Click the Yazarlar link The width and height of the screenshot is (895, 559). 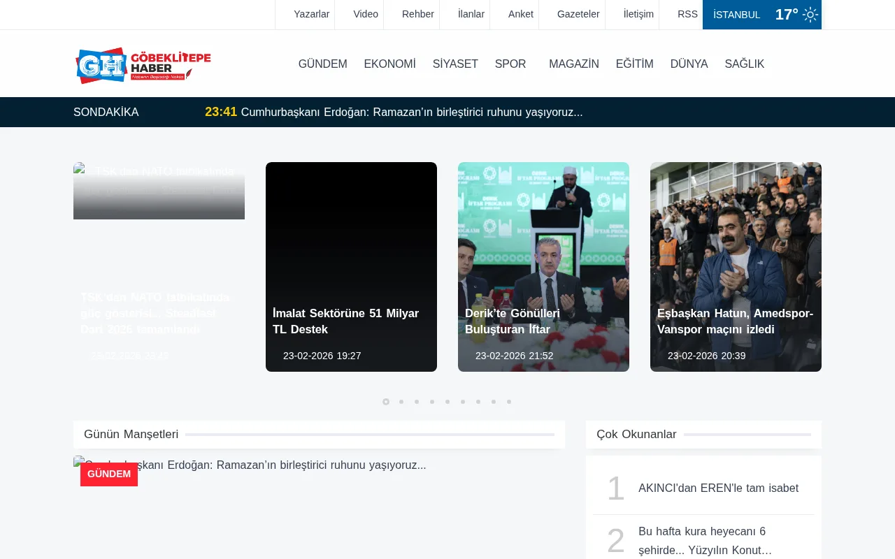(312, 14)
